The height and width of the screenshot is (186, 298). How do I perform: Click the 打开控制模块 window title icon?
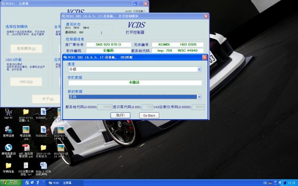pyautogui.click(x=63, y=16)
